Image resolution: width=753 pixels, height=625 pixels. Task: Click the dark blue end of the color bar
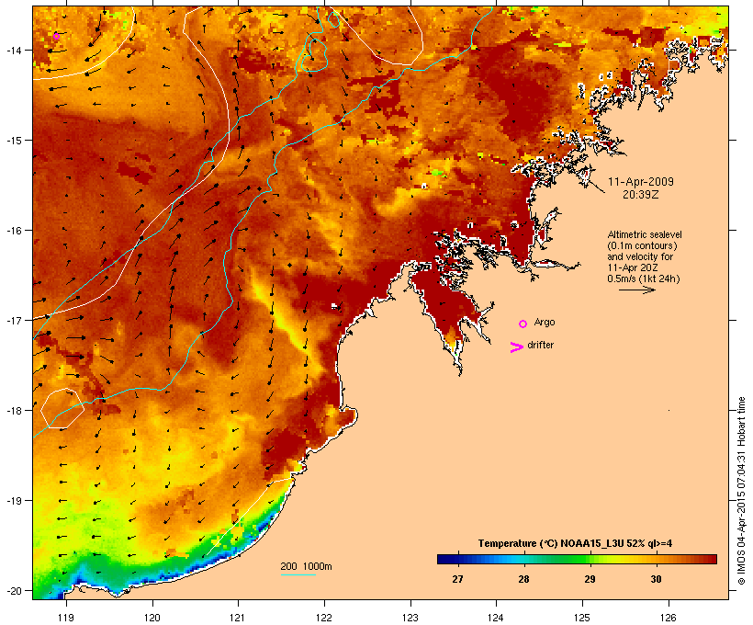click(x=443, y=559)
